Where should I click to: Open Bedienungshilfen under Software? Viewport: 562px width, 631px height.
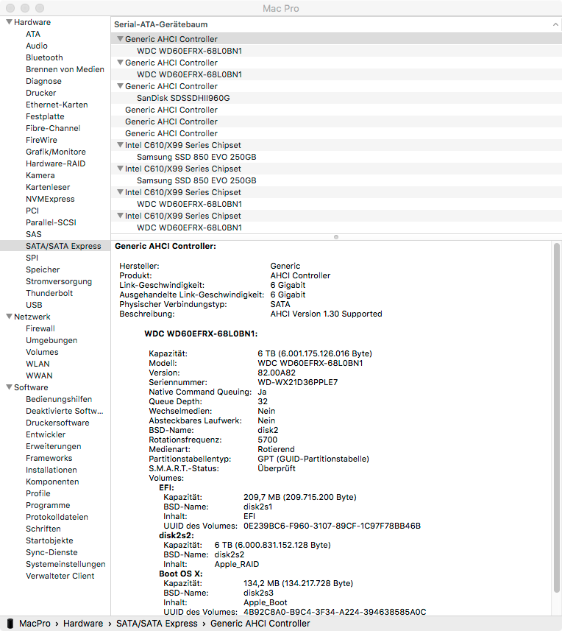pos(59,399)
